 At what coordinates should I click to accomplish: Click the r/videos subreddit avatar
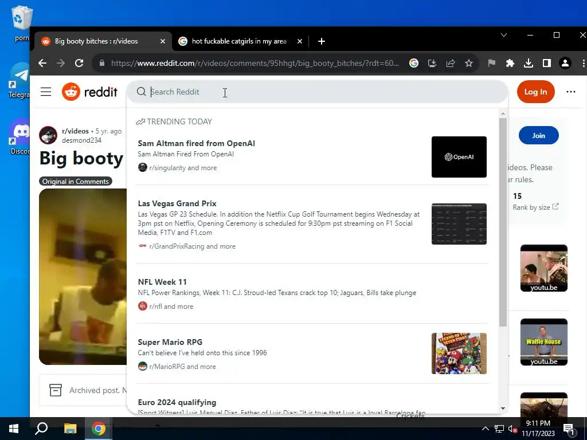pyautogui.click(x=48, y=135)
